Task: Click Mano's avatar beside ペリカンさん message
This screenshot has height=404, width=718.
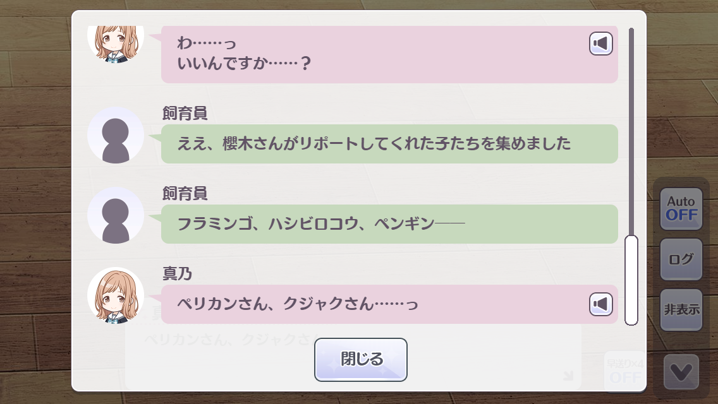Action: pos(115,295)
